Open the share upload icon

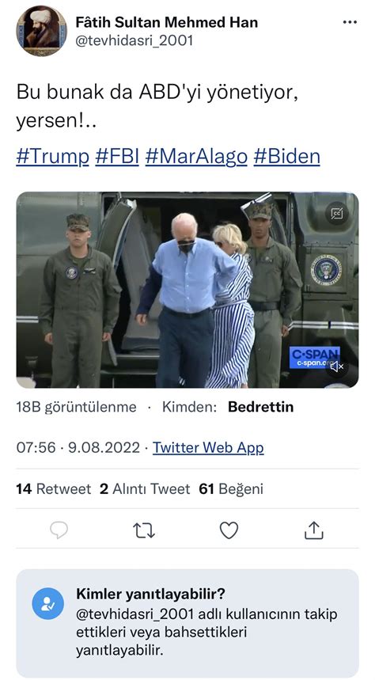(314, 530)
